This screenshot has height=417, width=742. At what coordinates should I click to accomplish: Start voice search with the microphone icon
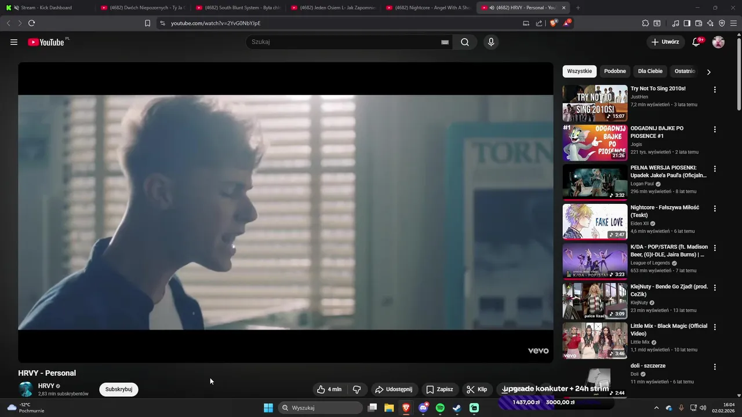(491, 42)
